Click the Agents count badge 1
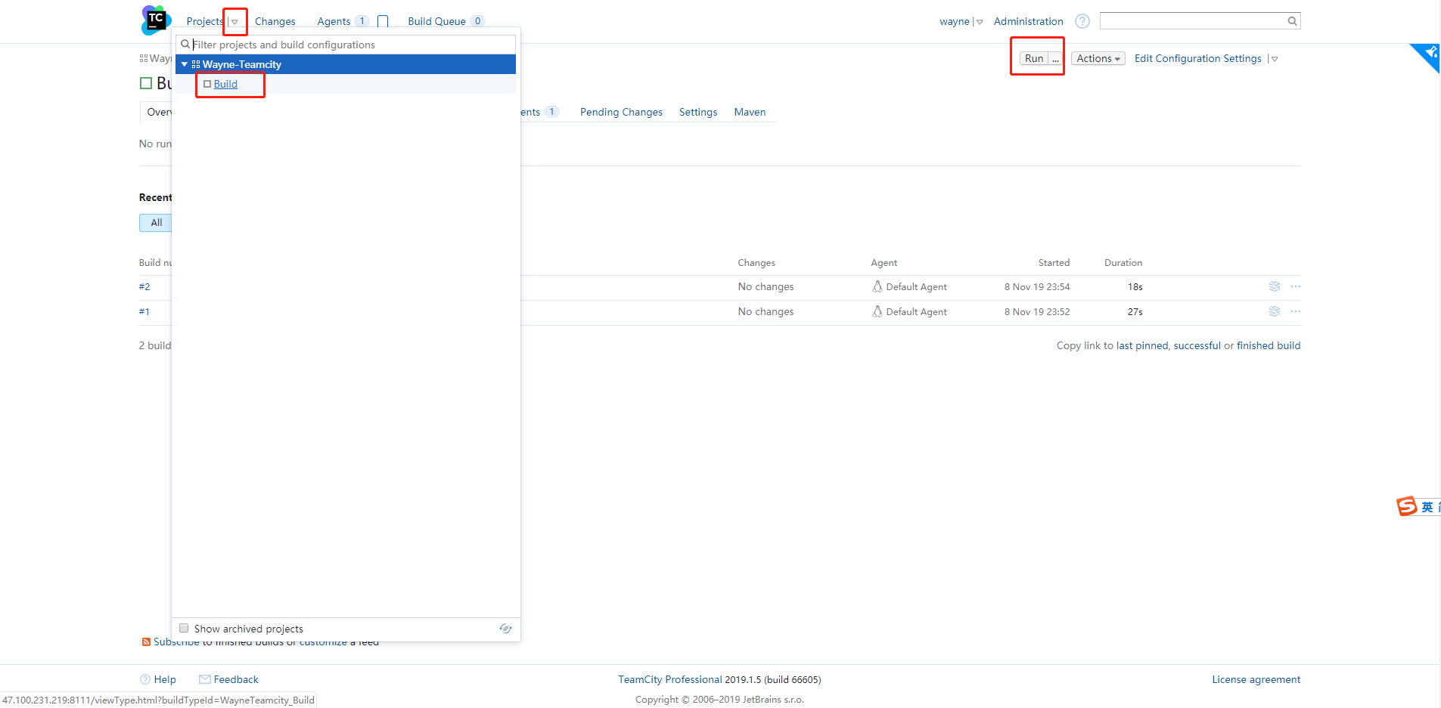1441x708 pixels. click(x=362, y=21)
